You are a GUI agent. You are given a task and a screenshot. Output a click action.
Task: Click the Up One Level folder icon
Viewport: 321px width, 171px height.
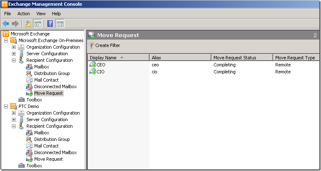point(28,24)
